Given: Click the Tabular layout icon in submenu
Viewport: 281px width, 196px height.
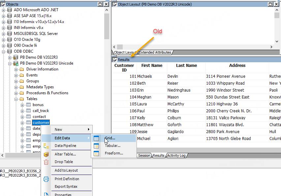Looking at the screenshot, I should (x=96, y=146).
